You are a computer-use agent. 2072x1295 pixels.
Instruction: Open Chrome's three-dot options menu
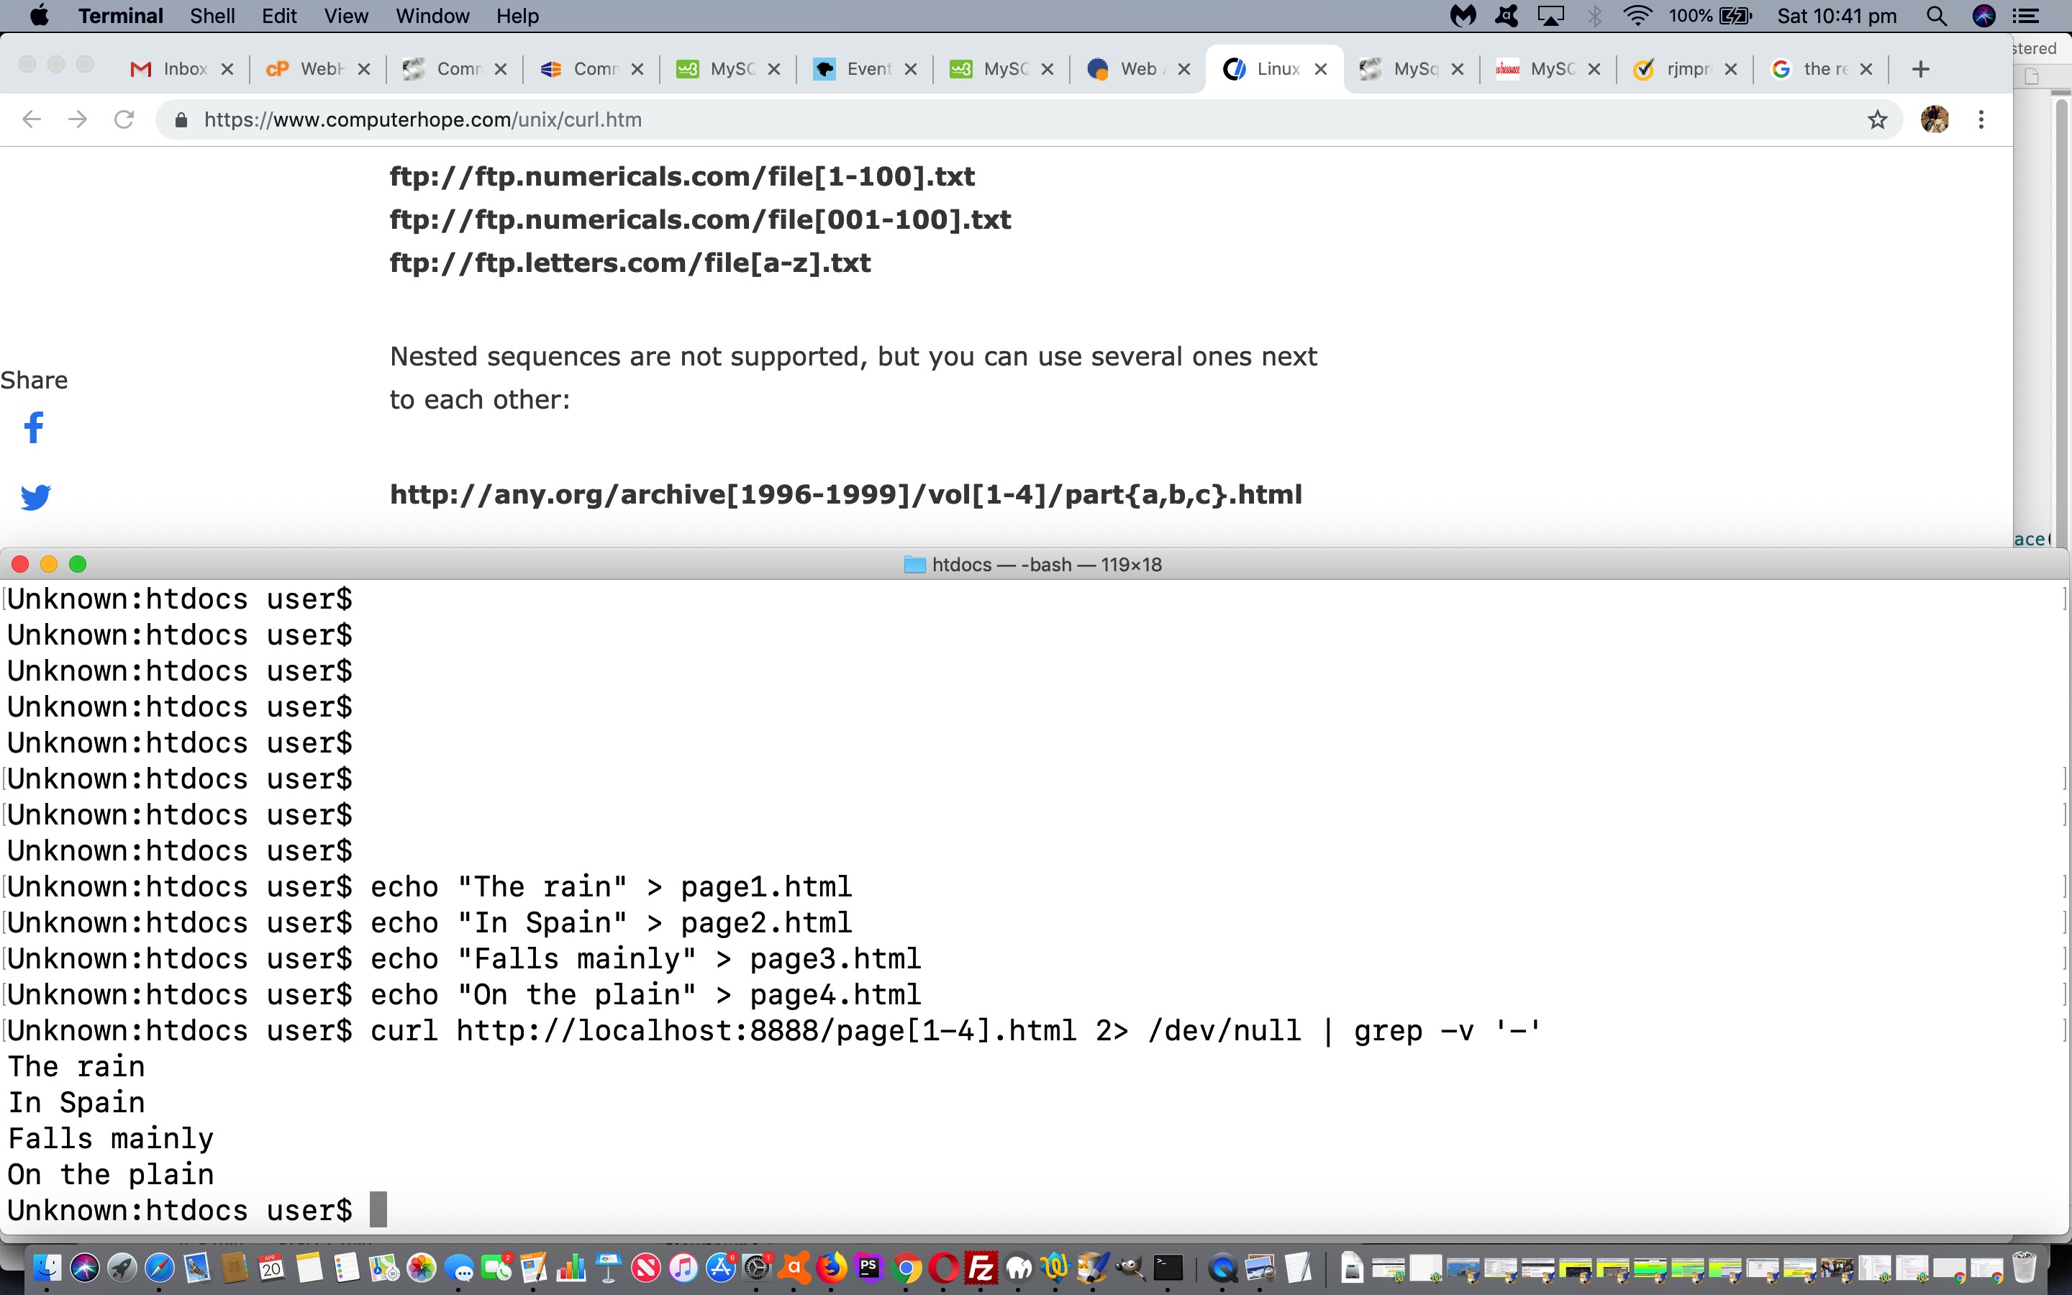[1982, 120]
